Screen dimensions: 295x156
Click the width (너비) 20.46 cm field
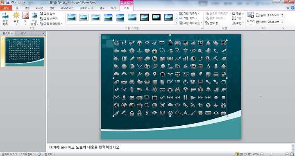[x=274, y=22]
